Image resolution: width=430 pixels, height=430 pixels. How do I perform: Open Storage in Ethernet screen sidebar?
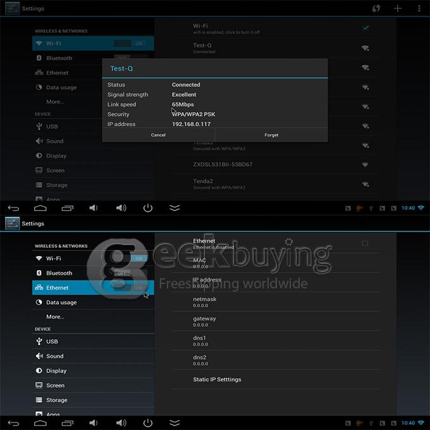93,400
